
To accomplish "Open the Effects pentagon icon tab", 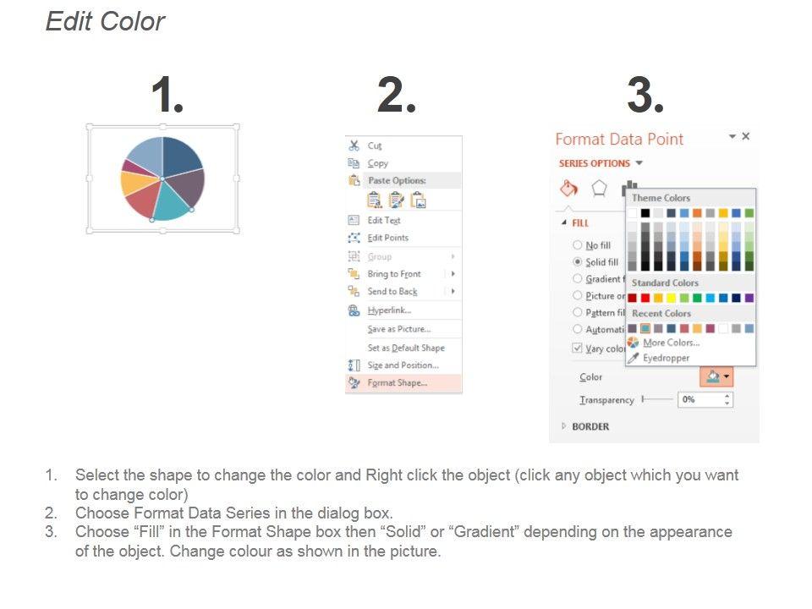I will click(599, 189).
